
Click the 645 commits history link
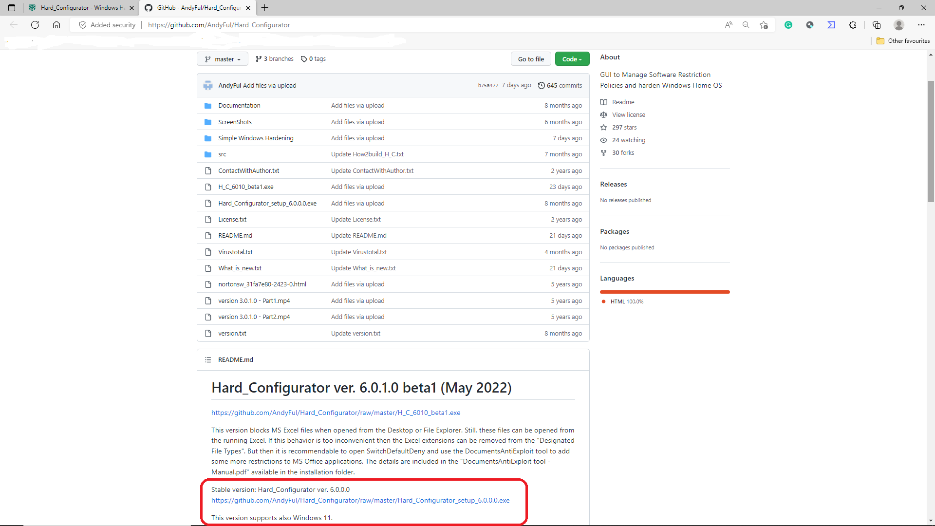pos(560,85)
